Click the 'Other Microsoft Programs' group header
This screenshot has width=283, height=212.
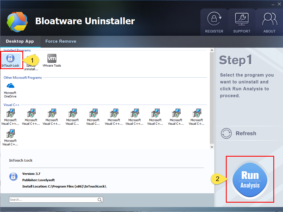click(x=23, y=78)
